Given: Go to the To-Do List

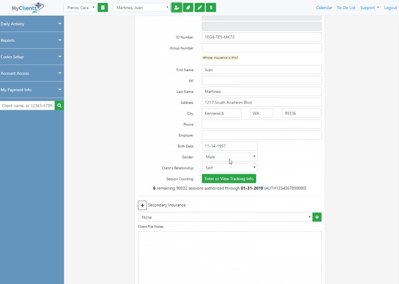Looking at the screenshot, I should click(x=346, y=7).
